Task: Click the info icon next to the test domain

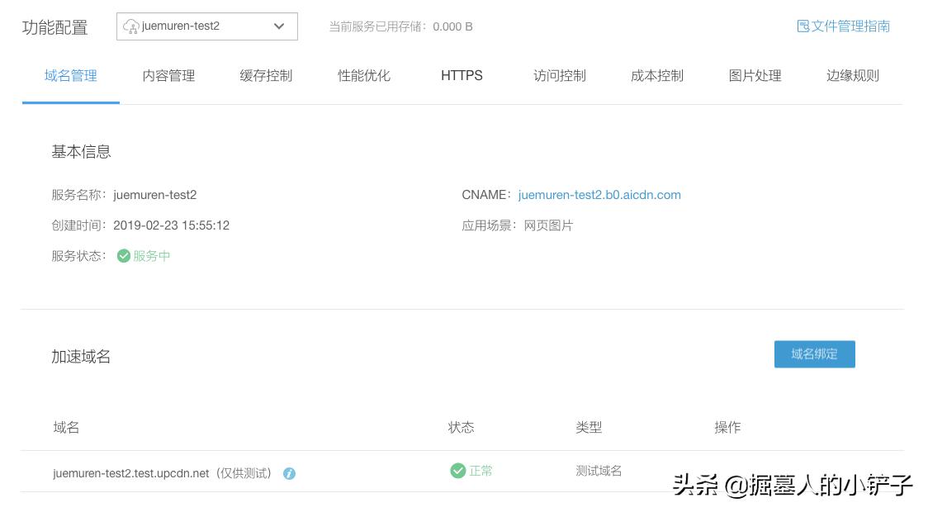Action: pyautogui.click(x=288, y=472)
